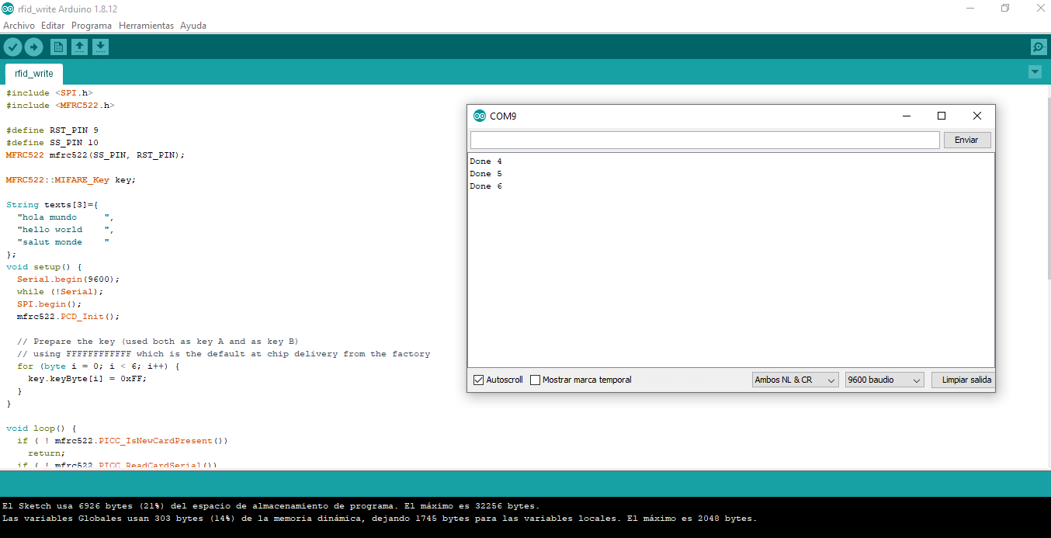
Task: Click the 'MFRC522::MIFARE_Key key;' line
Action: pyautogui.click(x=71, y=180)
